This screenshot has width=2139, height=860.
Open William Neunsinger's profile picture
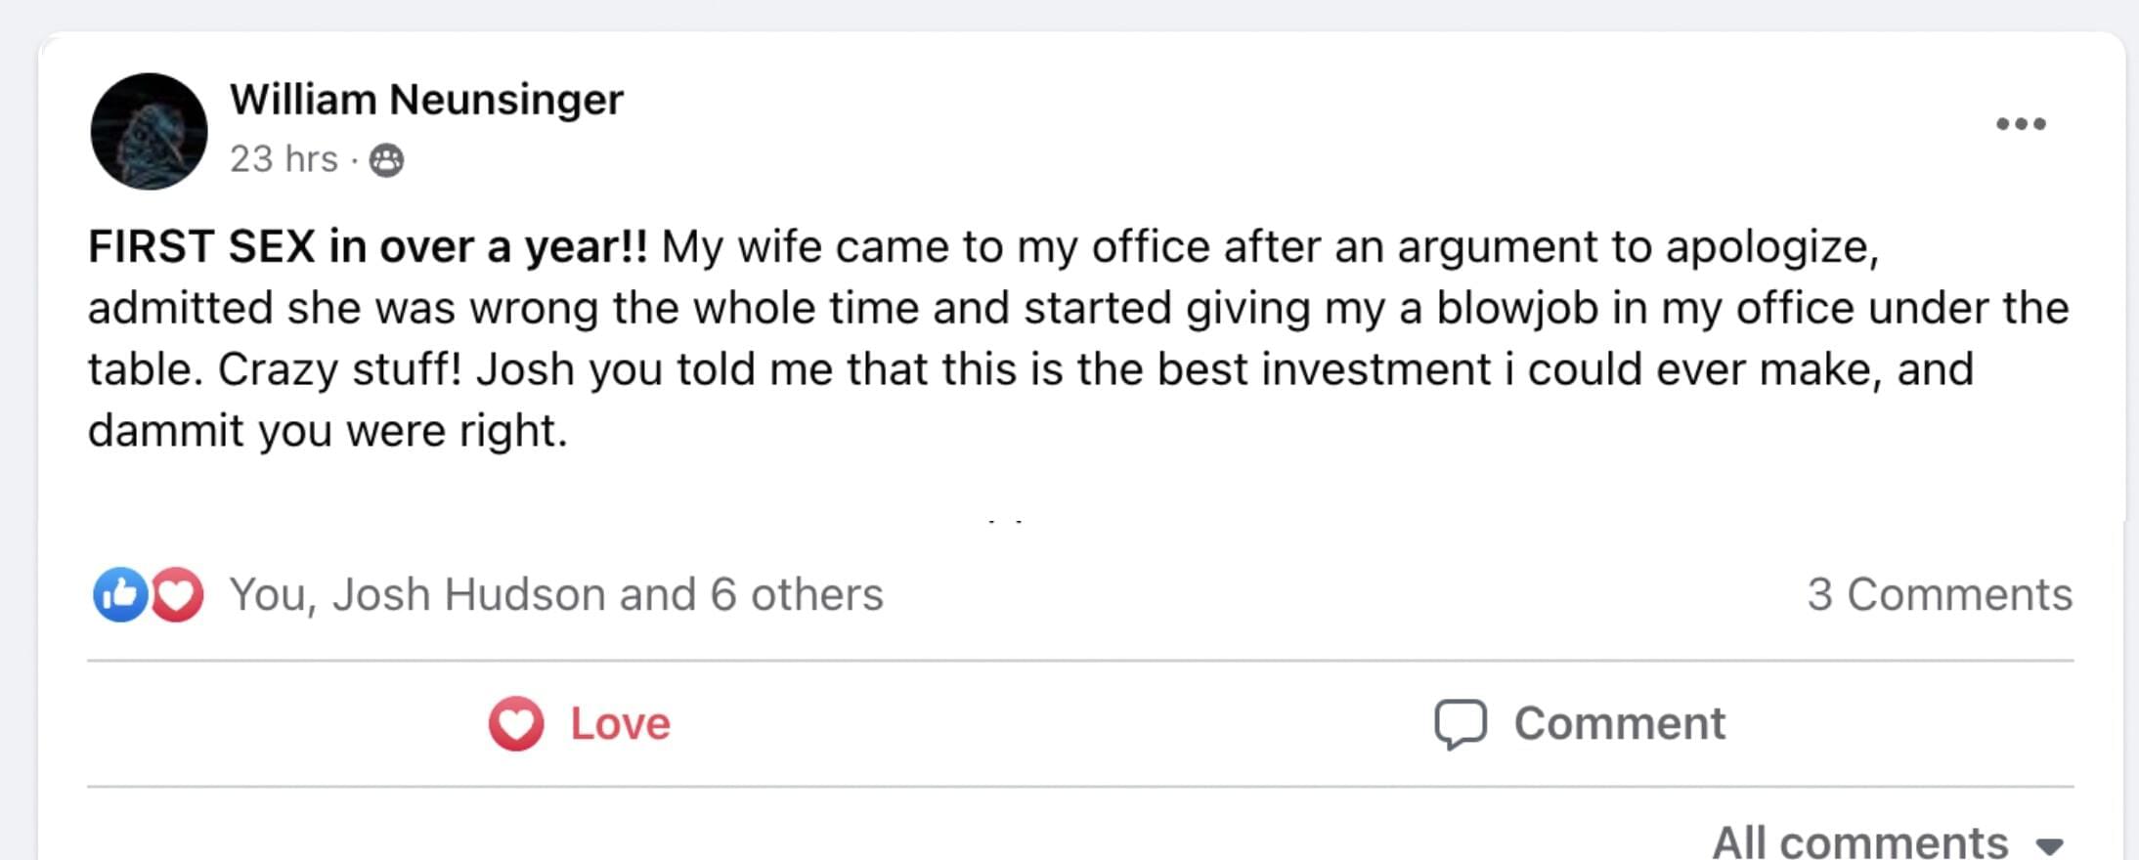tap(149, 131)
